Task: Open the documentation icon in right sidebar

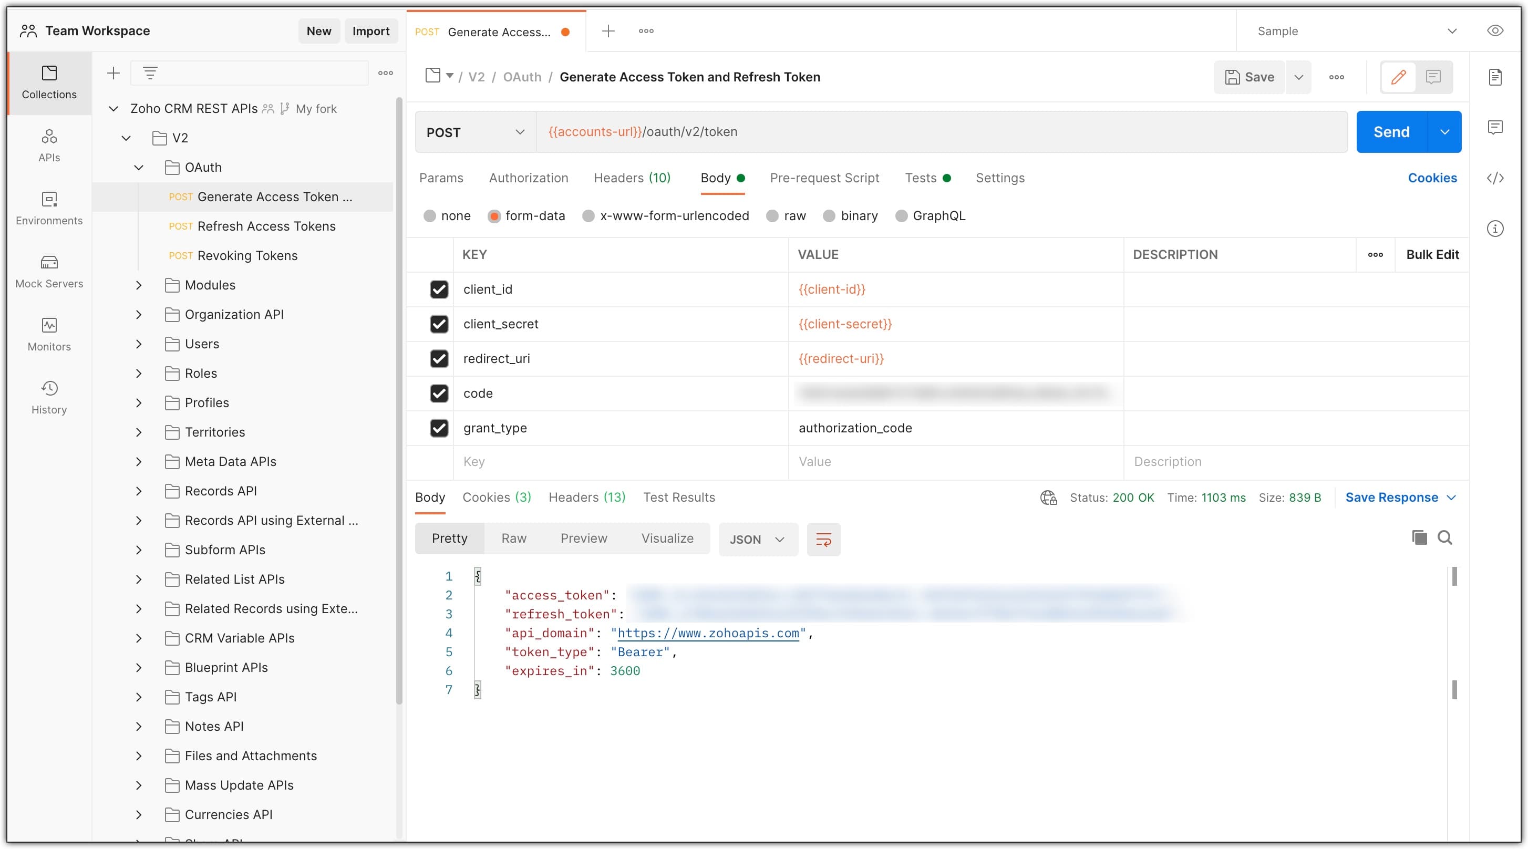Action: pyautogui.click(x=1495, y=77)
